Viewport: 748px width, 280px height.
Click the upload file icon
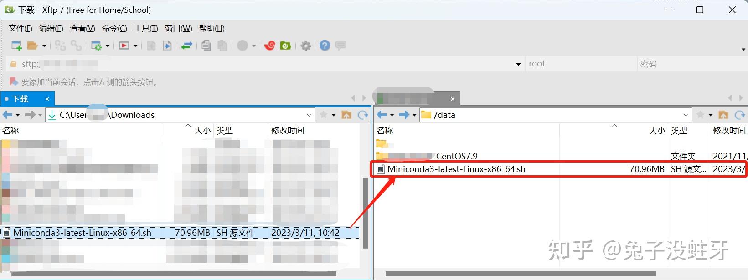point(151,46)
